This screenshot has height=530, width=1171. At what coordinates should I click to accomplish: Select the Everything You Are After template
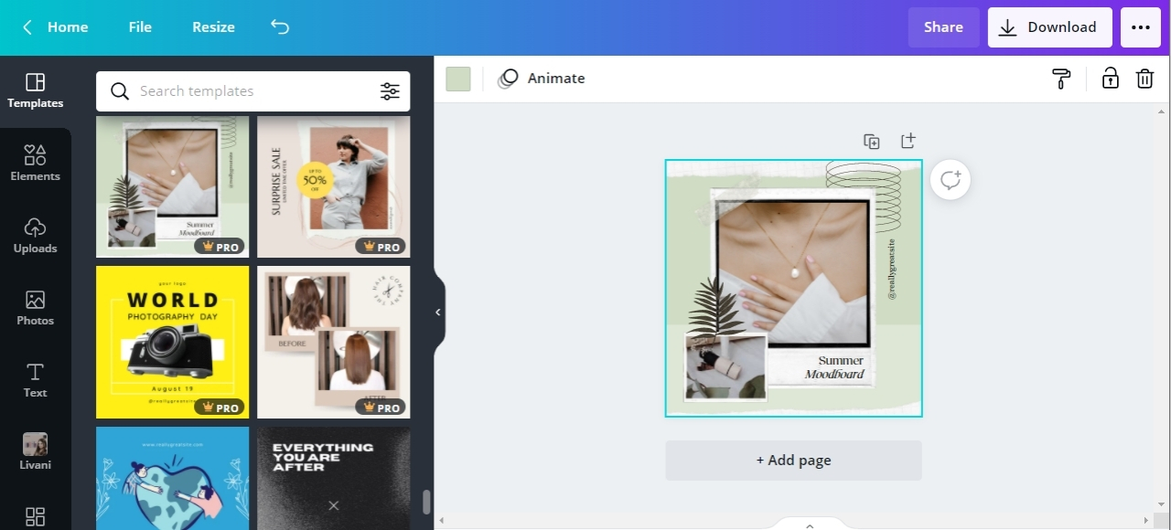coord(333,478)
